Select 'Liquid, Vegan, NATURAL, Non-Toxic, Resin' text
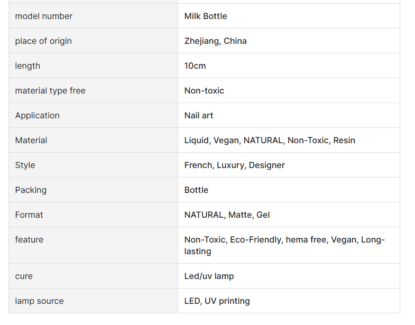 tap(270, 140)
